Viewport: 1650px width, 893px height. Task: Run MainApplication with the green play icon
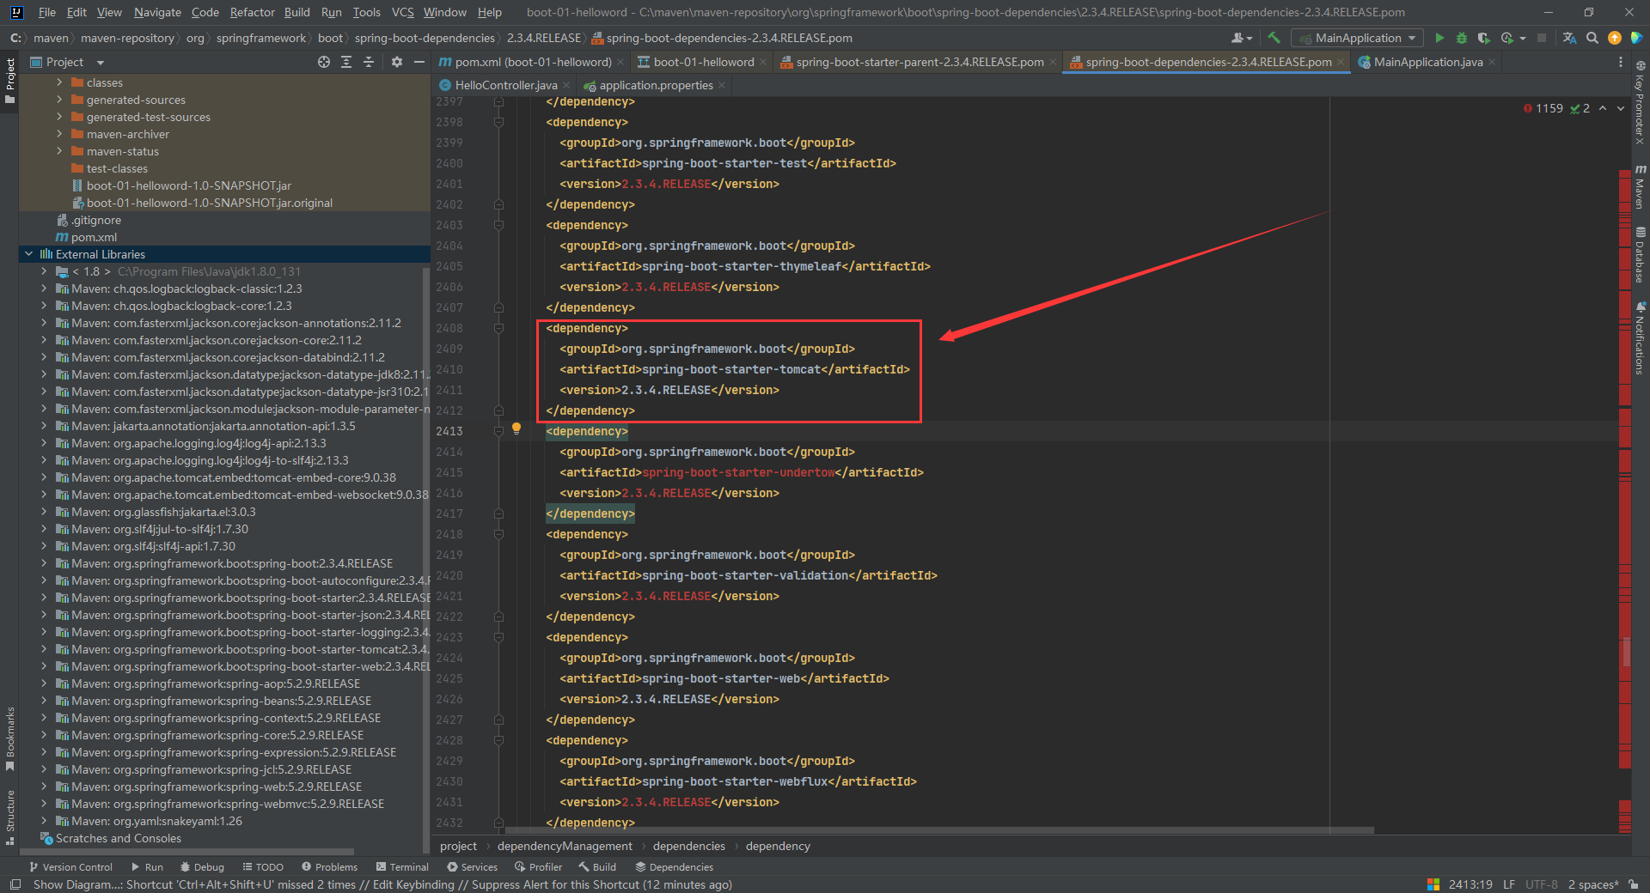pyautogui.click(x=1439, y=38)
